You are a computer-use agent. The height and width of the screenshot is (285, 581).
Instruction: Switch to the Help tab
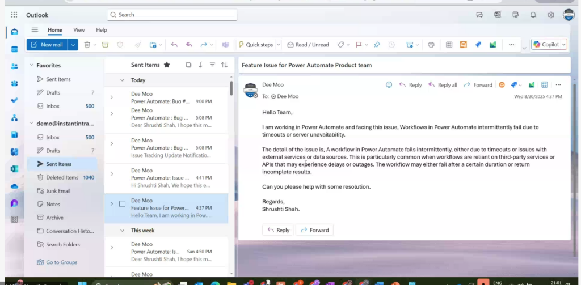click(x=101, y=30)
